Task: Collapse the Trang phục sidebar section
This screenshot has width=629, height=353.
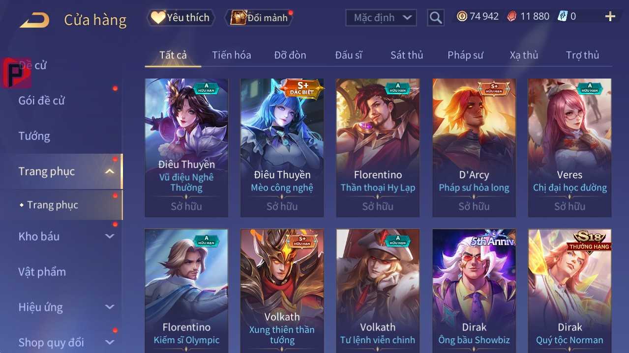Action: [x=110, y=171]
